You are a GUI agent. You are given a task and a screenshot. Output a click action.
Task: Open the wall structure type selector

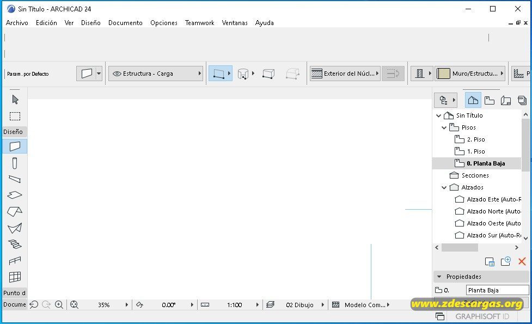(x=421, y=74)
